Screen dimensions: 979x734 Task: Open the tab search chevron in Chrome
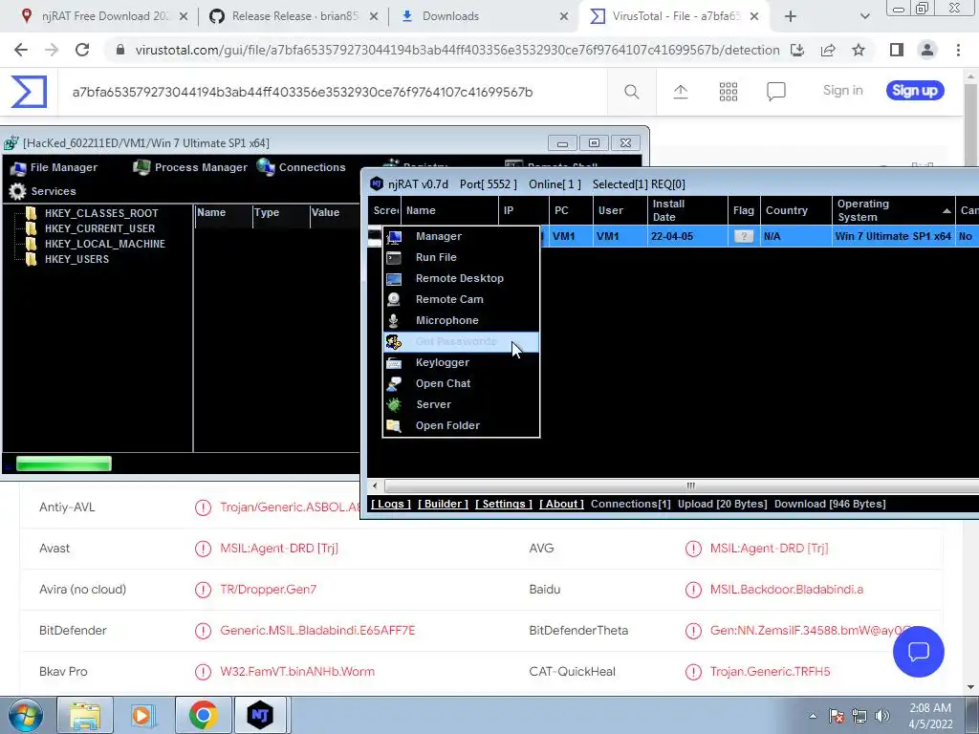864,16
